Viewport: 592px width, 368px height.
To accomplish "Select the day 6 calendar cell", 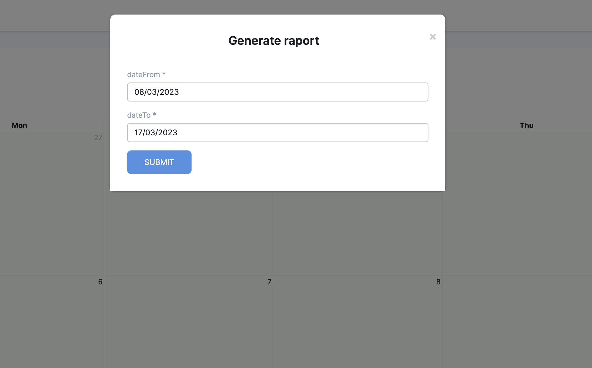I will [x=52, y=322].
